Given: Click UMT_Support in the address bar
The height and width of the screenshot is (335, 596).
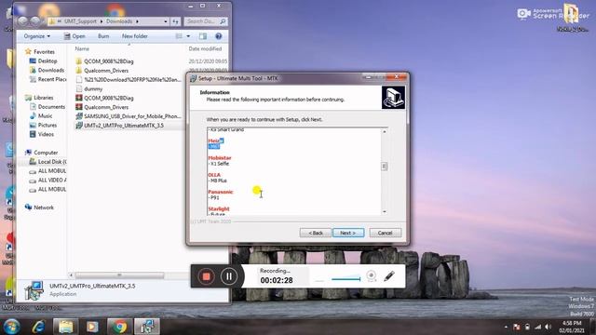Looking at the screenshot, I should coord(80,21).
